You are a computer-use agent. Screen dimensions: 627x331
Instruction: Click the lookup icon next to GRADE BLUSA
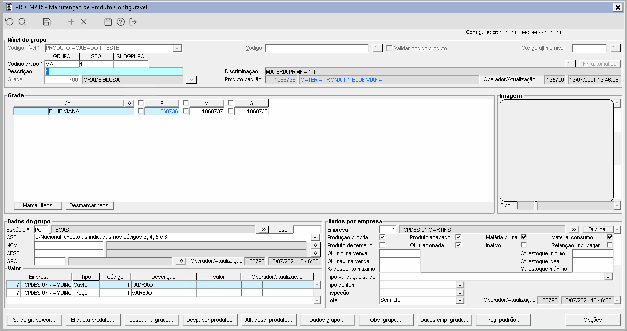pyautogui.click(x=192, y=80)
